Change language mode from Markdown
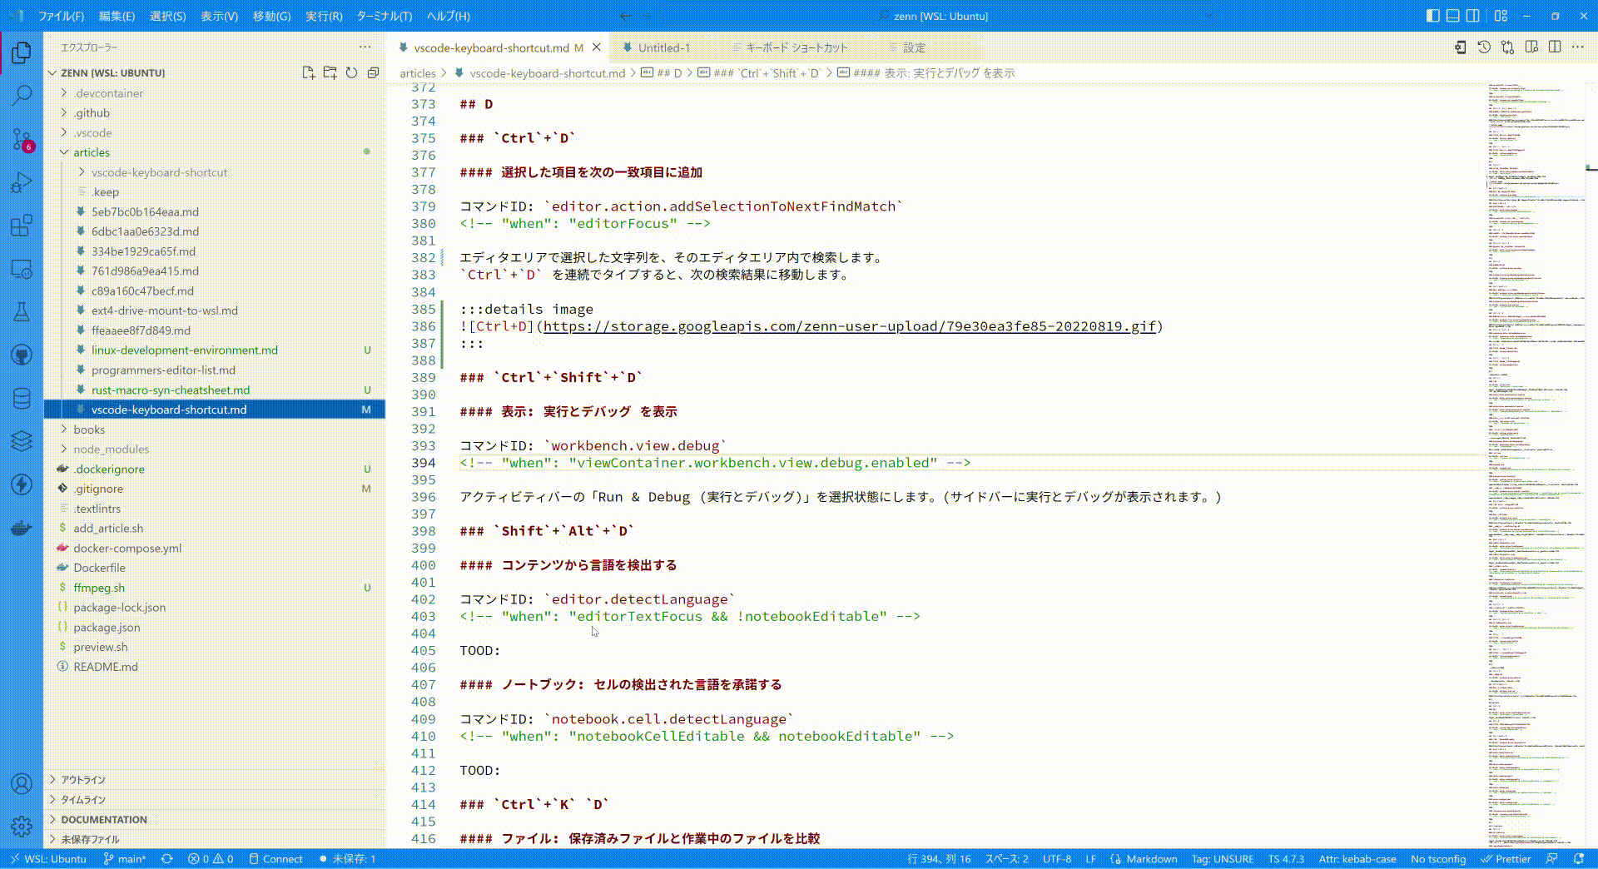 coord(1151,859)
